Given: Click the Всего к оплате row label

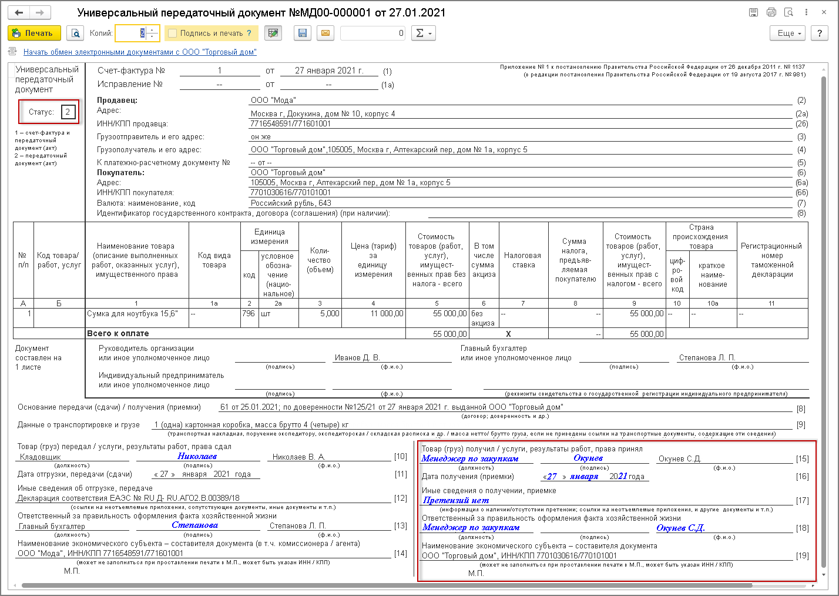Looking at the screenshot, I should point(118,334).
